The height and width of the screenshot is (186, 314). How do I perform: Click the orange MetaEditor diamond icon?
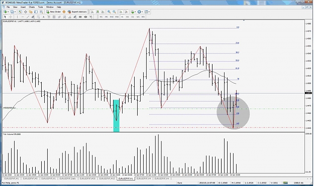pos(64,12)
